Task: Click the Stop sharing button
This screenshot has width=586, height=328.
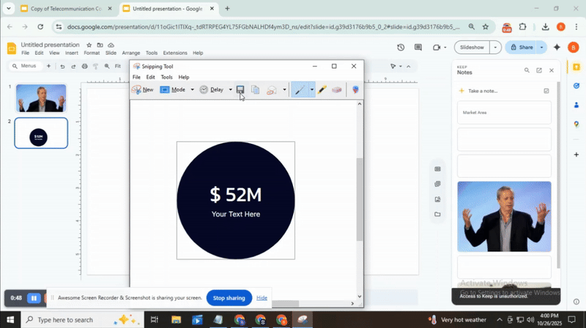Action: tap(229, 298)
